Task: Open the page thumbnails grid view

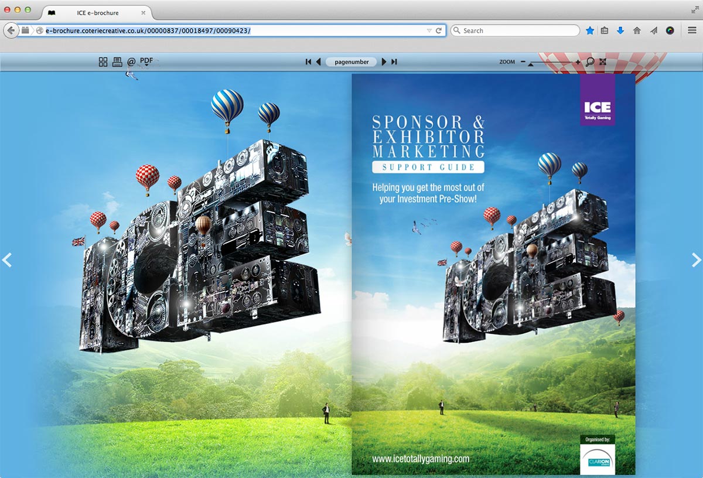Action: pyautogui.click(x=103, y=62)
